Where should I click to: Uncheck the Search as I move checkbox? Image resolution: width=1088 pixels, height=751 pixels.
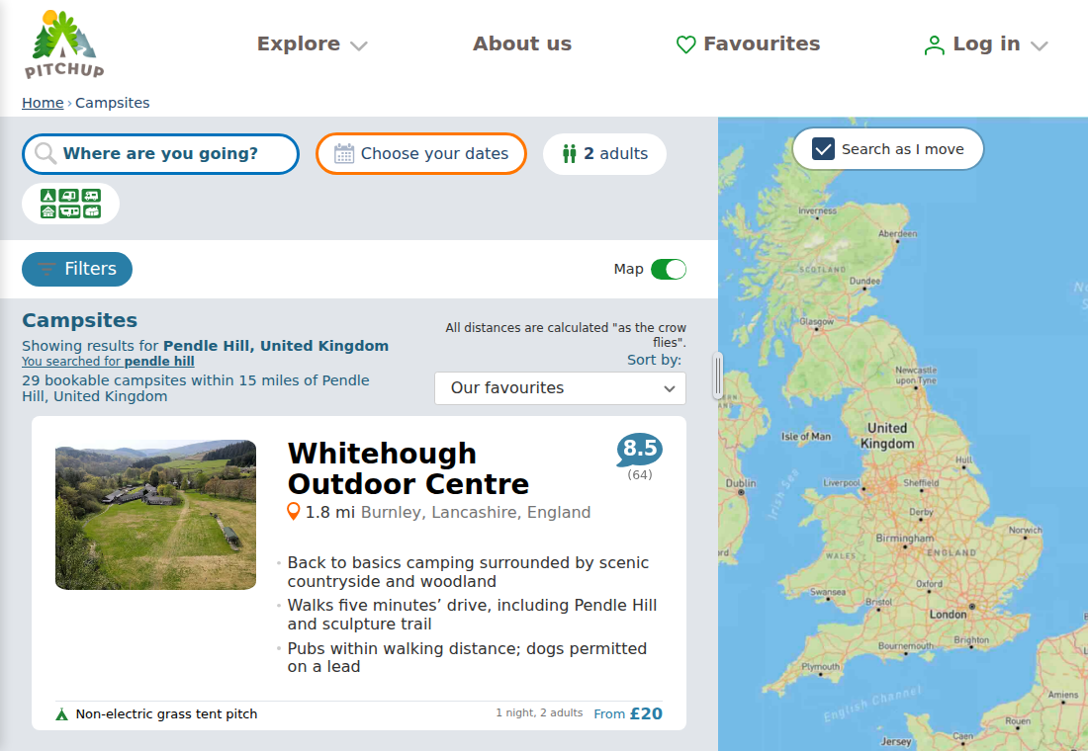823,149
